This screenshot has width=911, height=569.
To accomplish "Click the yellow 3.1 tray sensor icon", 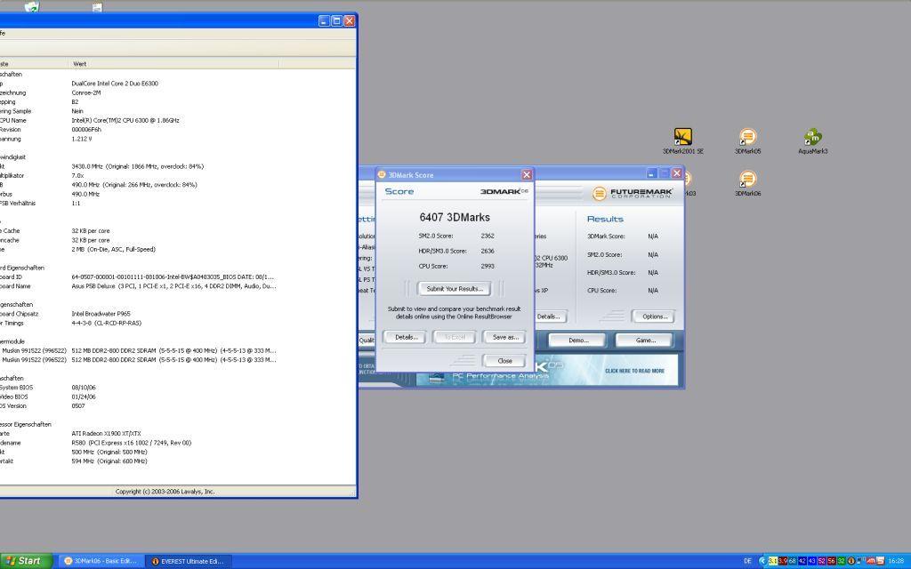I will click(x=773, y=561).
